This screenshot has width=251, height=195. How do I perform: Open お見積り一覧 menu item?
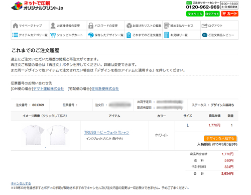tap(182, 35)
